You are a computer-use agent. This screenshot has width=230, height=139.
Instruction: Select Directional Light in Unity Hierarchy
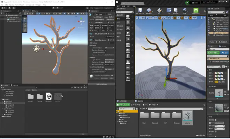14,21
